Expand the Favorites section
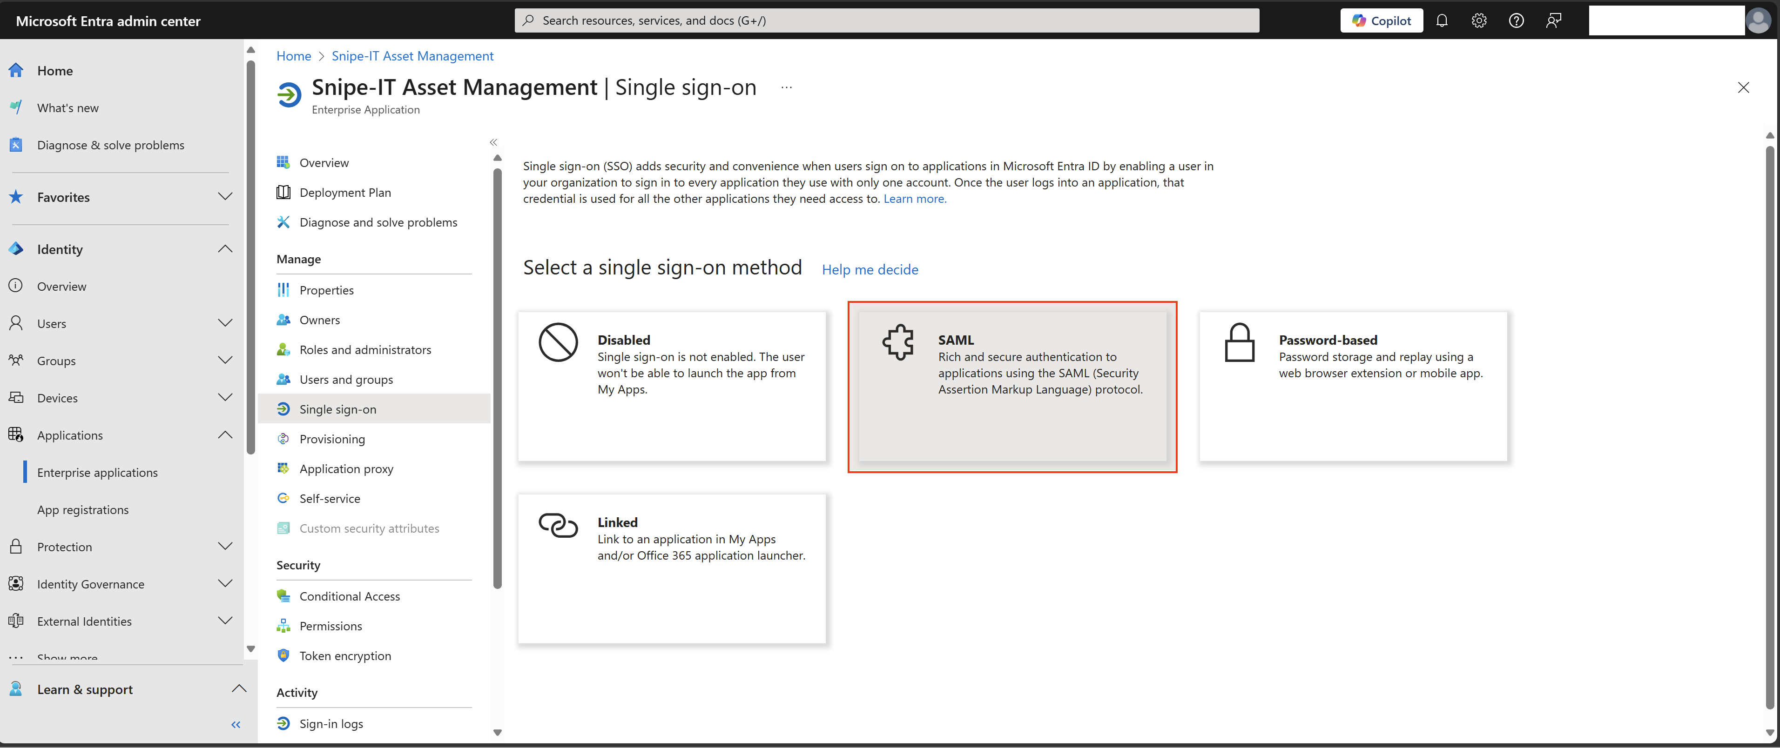 (x=224, y=197)
